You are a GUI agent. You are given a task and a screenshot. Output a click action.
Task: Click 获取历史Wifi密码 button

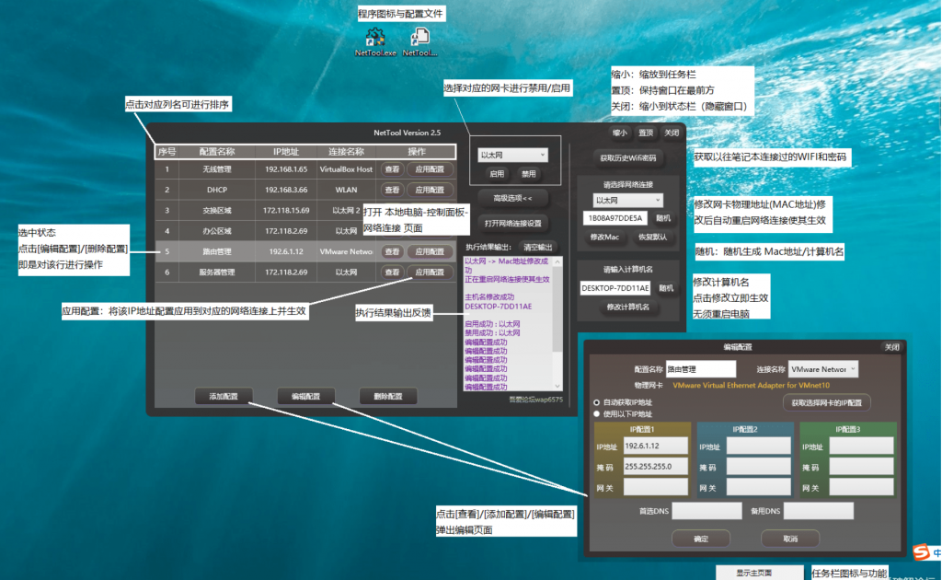pos(627,158)
